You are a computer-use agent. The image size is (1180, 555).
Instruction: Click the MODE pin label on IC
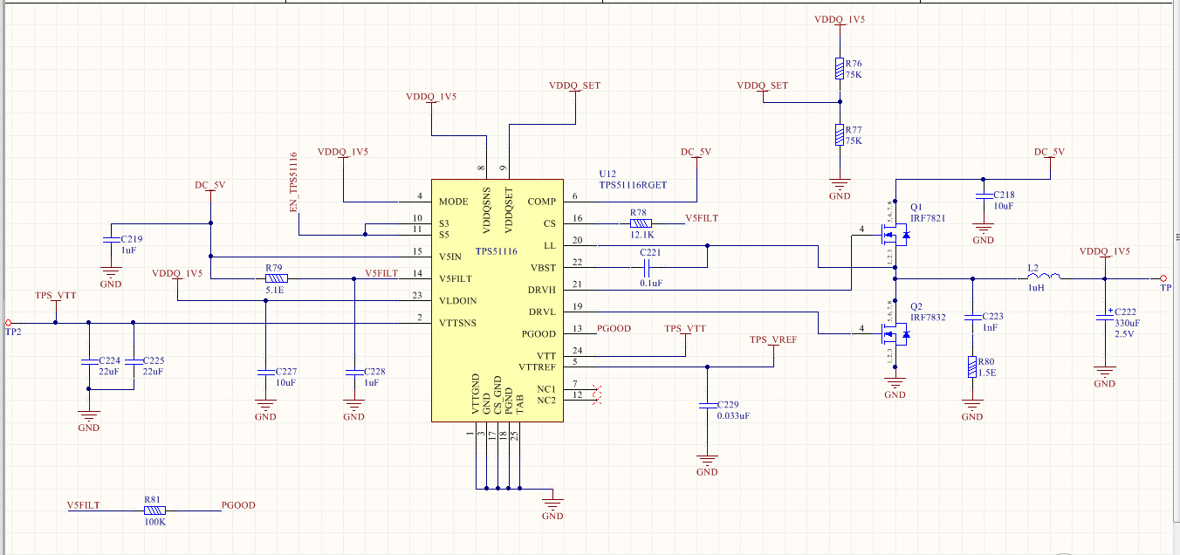[454, 202]
